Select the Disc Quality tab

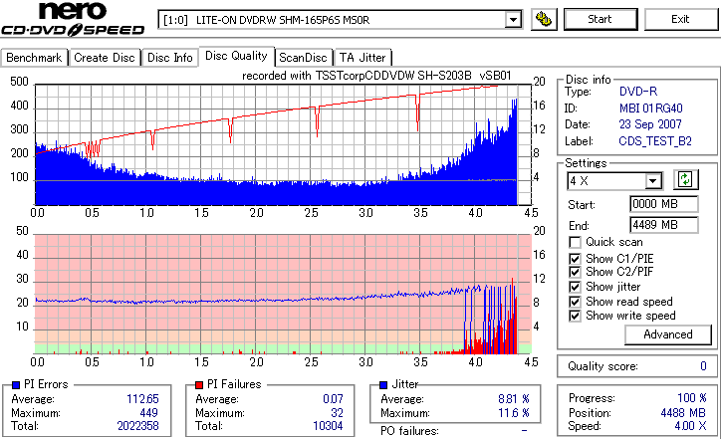pyautogui.click(x=236, y=56)
